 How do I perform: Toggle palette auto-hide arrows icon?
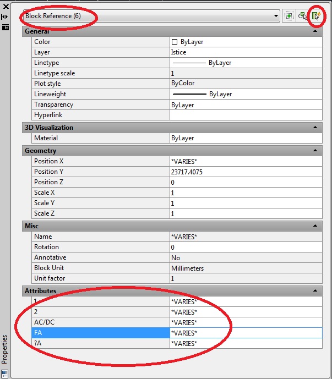6,17
